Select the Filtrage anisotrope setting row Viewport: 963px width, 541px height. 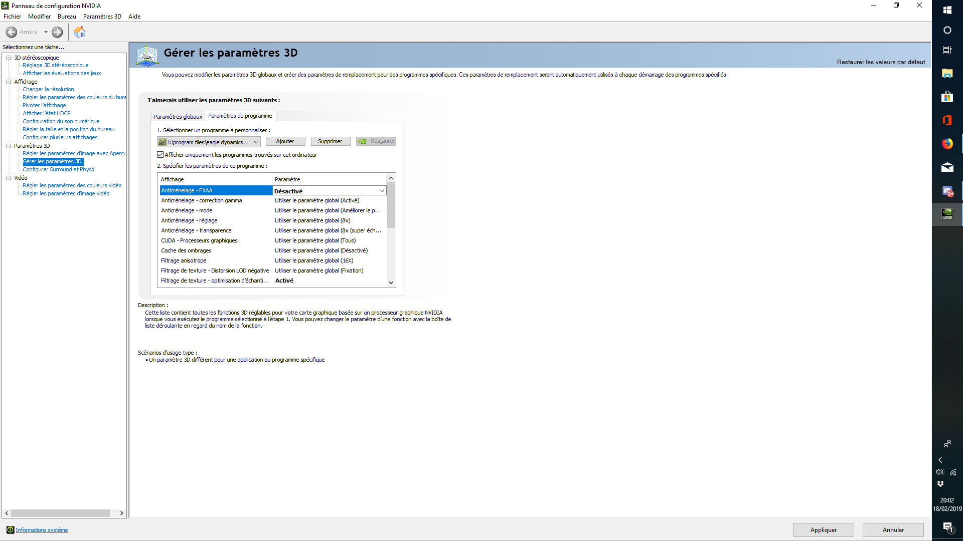273,260
